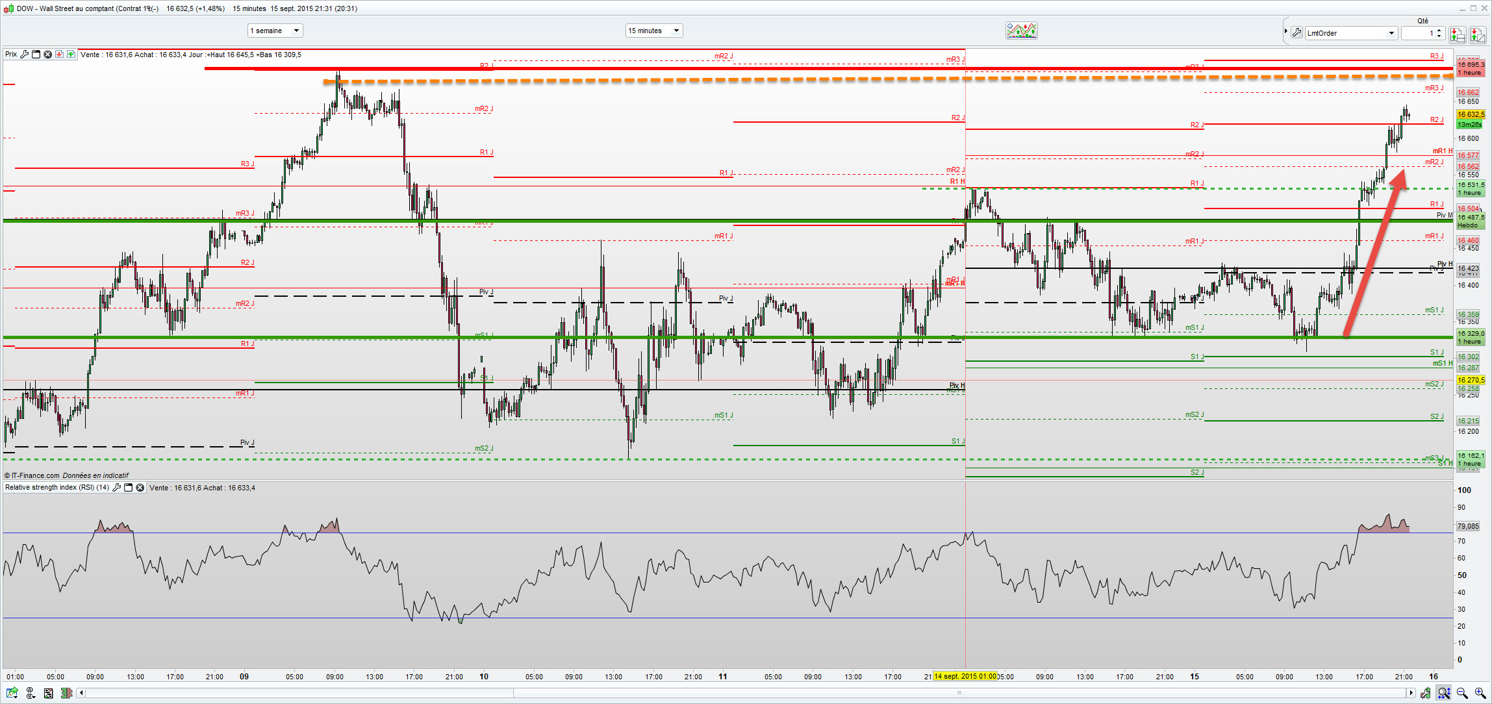Expand the 1 semaine period dropdown
This screenshot has width=1492, height=704.
coord(296,31)
